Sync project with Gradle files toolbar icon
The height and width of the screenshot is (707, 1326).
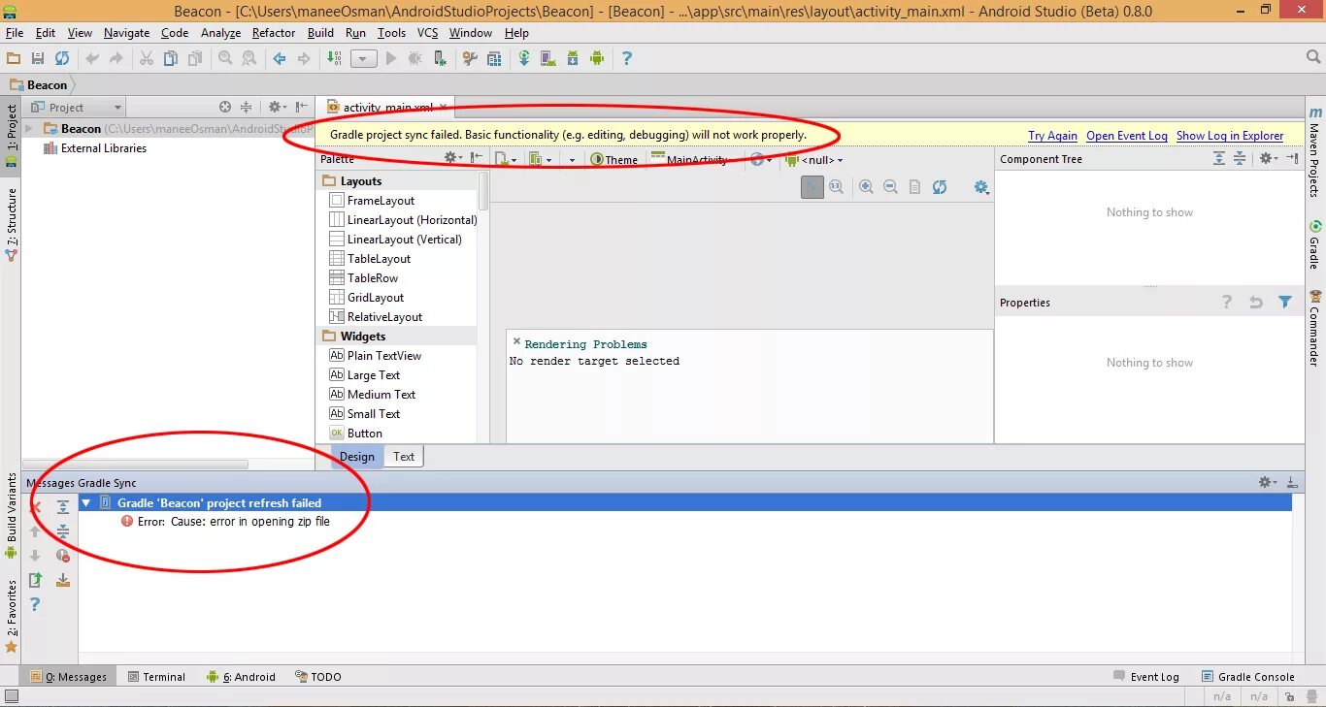(x=524, y=58)
